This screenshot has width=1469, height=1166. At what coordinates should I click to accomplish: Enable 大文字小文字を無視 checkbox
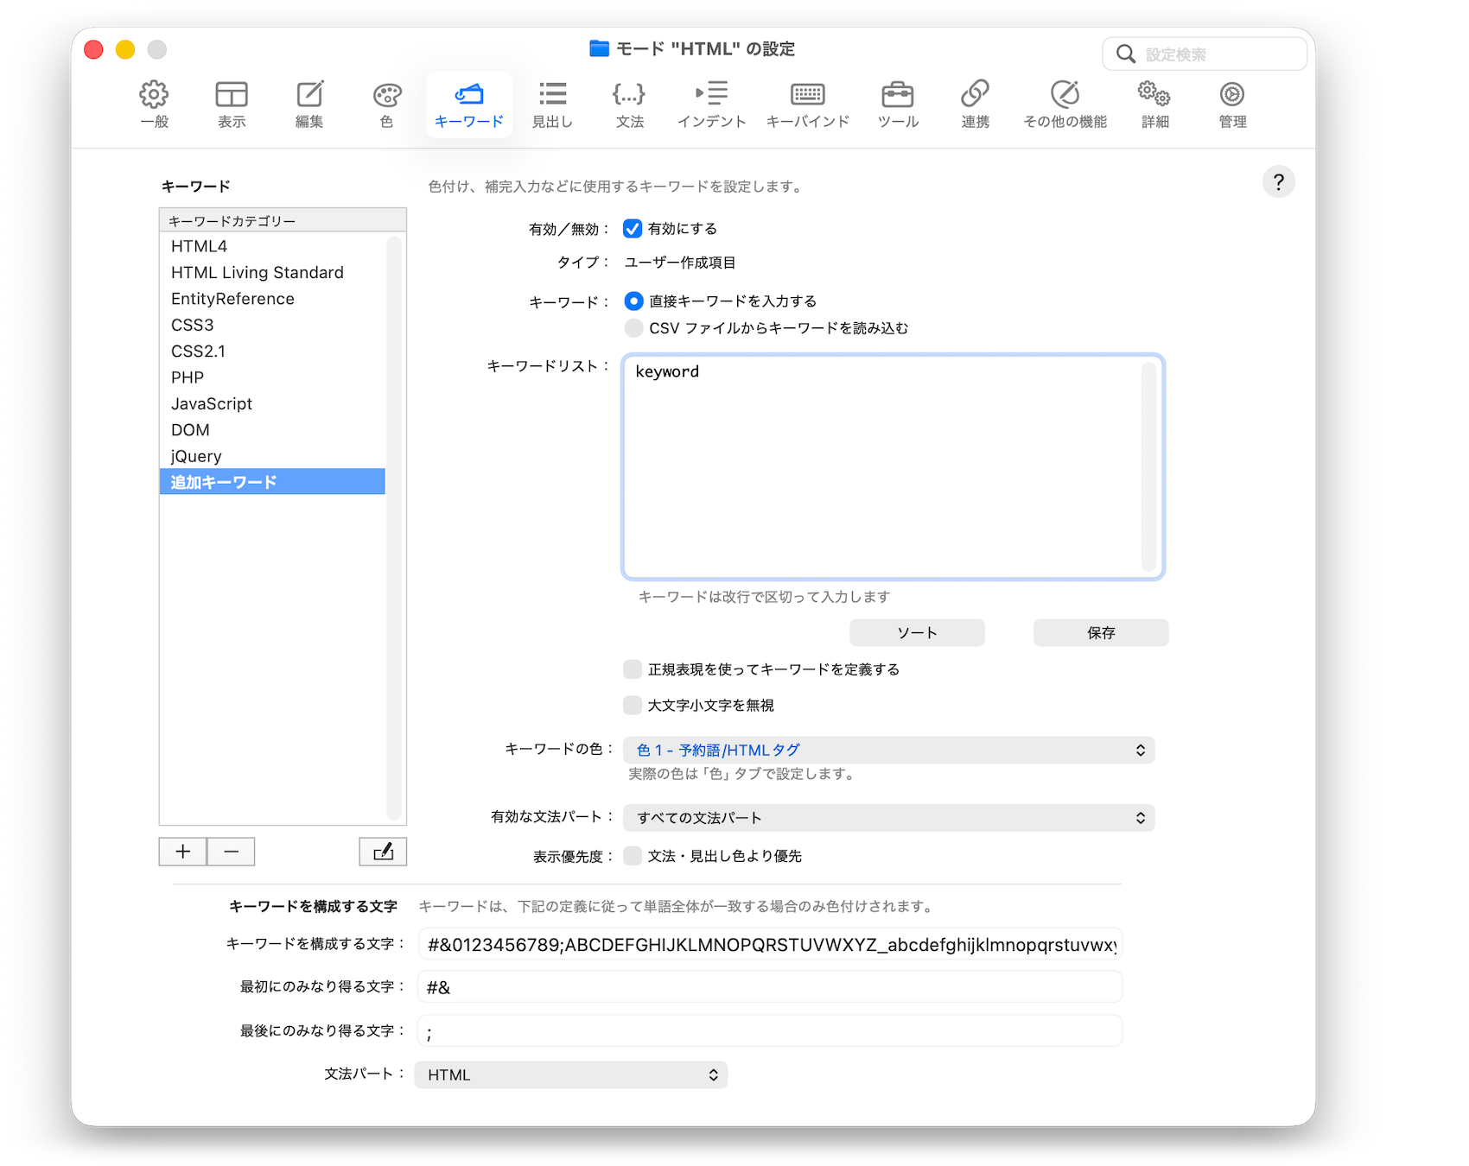(x=633, y=706)
